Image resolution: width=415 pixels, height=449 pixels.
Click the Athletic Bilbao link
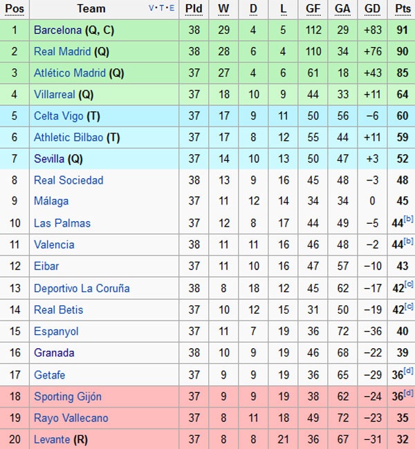[68, 137]
